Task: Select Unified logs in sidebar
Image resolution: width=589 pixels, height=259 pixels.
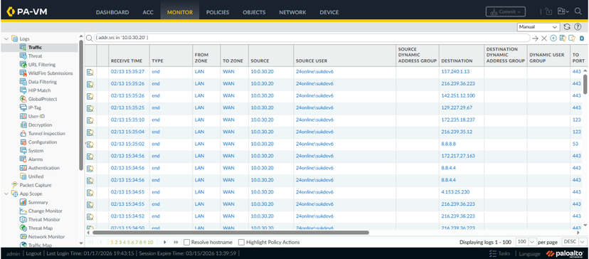Action: click(x=36, y=176)
